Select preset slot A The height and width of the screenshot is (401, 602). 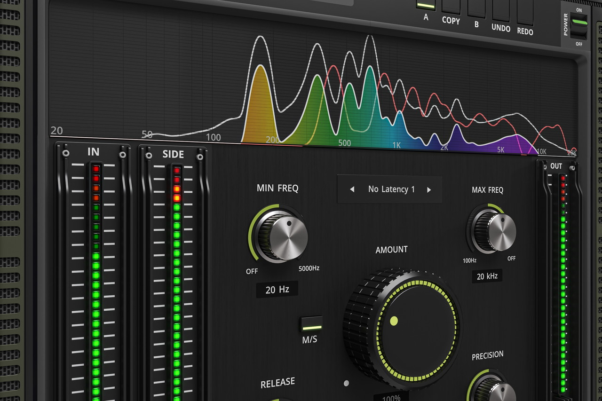(x=425, y=5)
